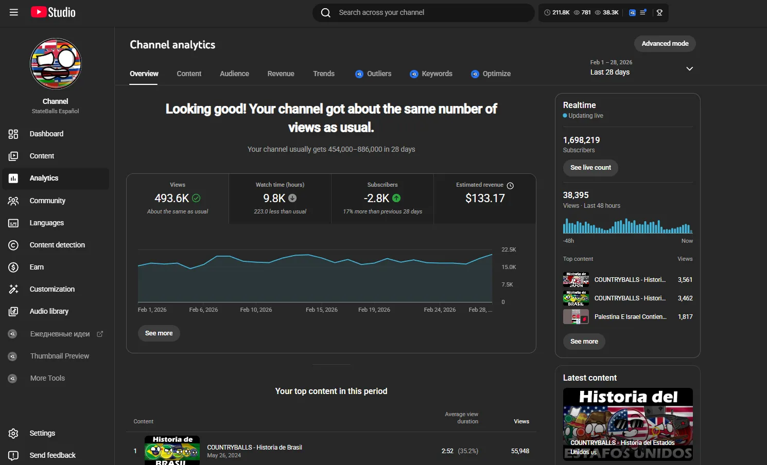
Task: Open Customization in the sidebar
Action: [x=56, y=289]
